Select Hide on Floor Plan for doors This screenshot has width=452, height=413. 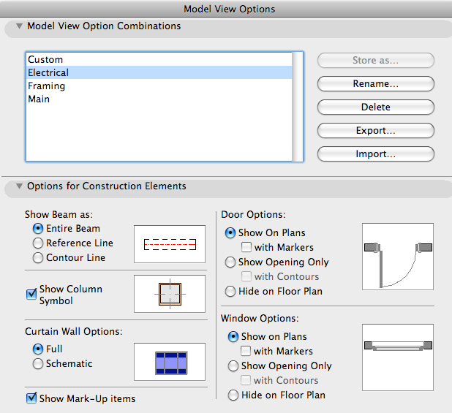231,292
